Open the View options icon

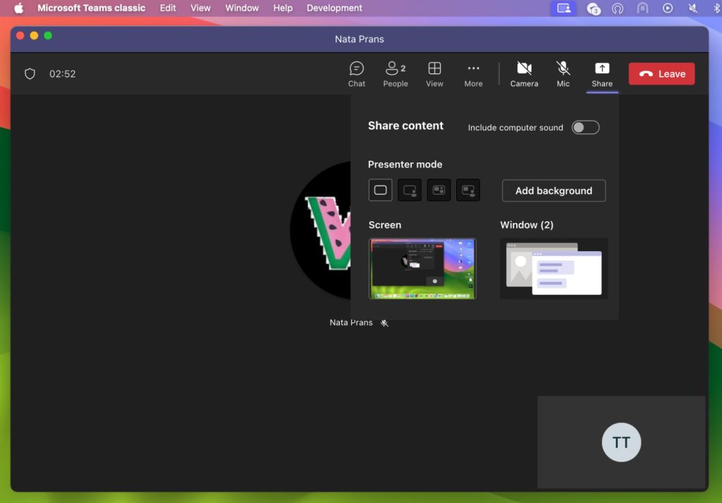(x=434, y=73)
